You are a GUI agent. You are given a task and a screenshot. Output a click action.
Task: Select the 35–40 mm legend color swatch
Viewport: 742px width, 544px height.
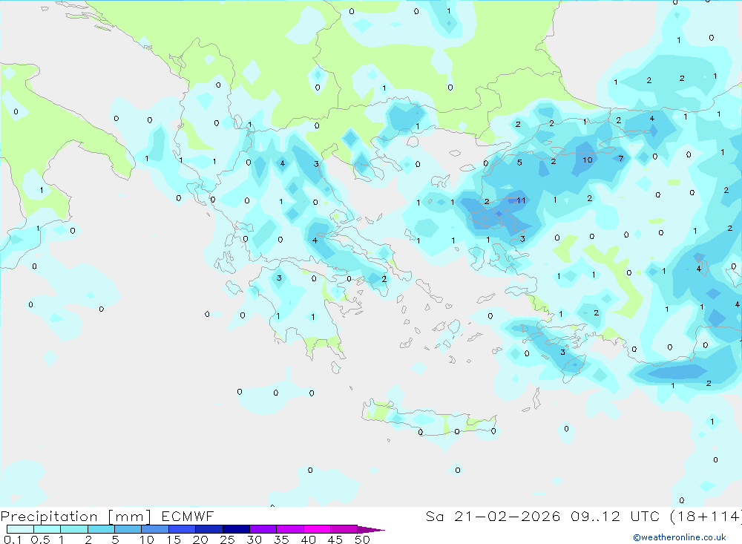pos(289,529)
